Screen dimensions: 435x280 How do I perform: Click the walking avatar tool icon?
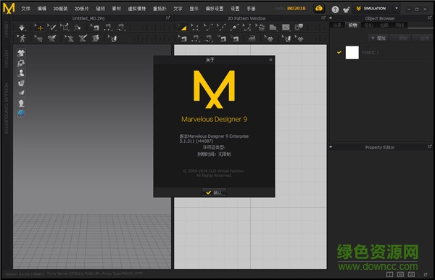[x=22, y=38]
